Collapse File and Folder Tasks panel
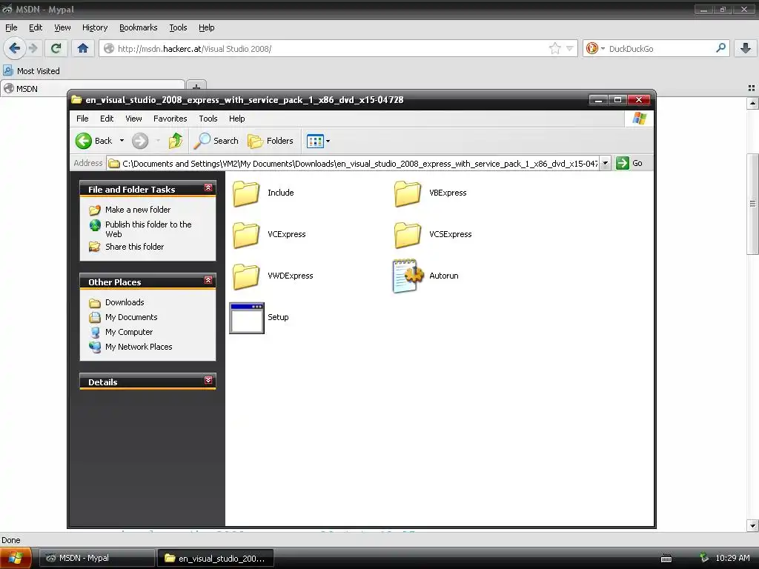759x569 pixels. pyautogui.click(x=208, y=187)
